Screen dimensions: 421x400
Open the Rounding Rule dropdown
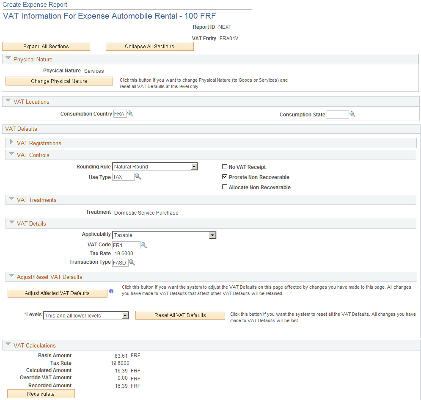(x=194, y=166)
